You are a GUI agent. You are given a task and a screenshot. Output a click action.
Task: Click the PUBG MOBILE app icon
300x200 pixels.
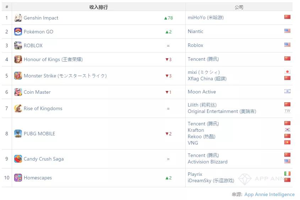click(18, 134)
